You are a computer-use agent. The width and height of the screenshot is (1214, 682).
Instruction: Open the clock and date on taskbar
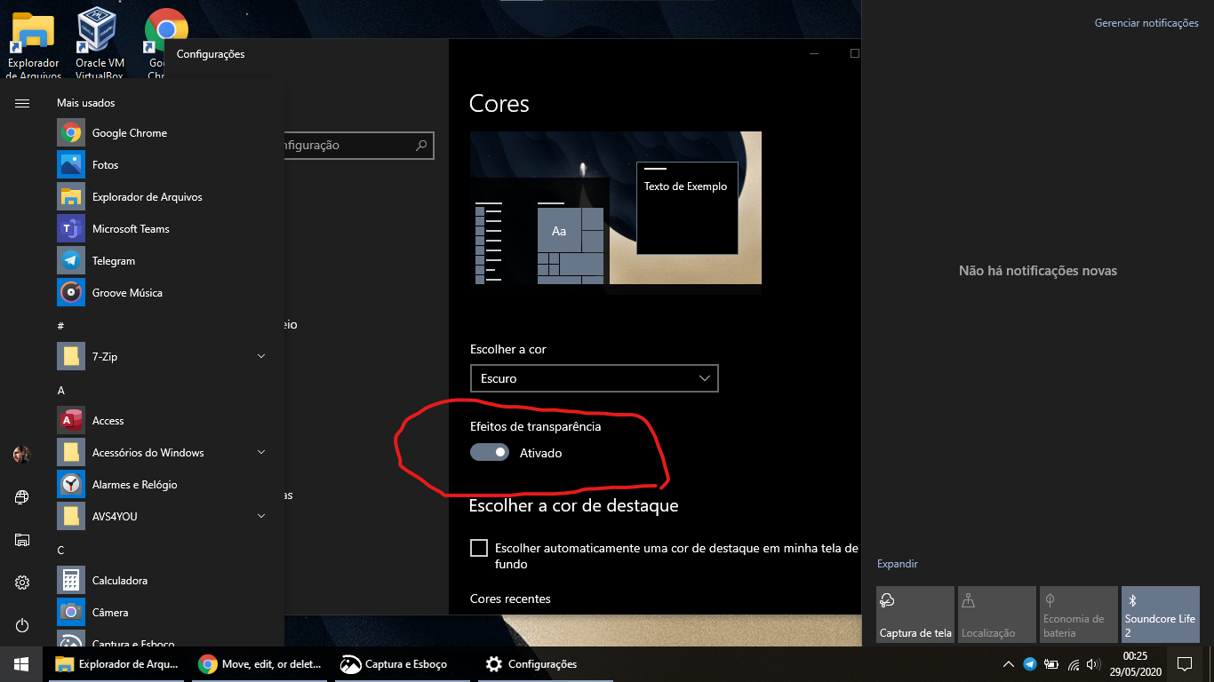click(1135, 664)
